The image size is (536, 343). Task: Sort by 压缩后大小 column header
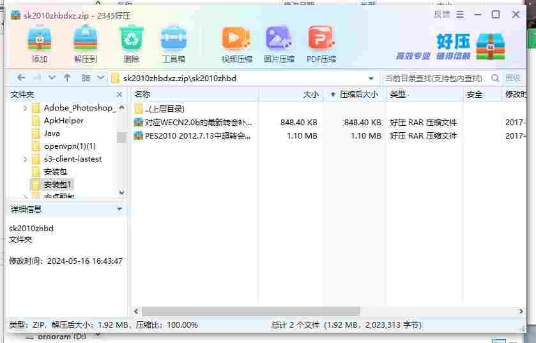coord(355,95)
